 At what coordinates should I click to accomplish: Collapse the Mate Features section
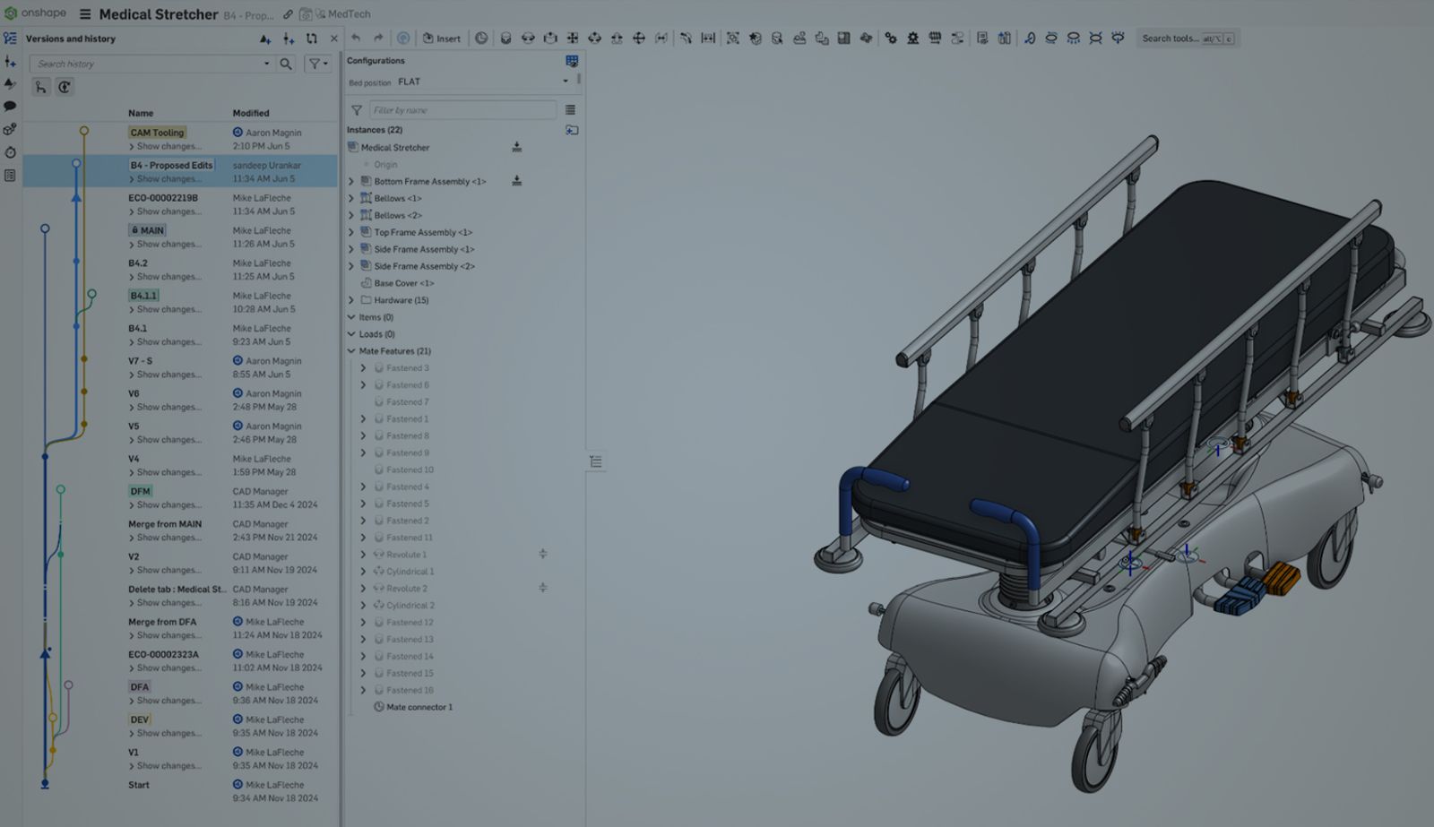click(x=351, y=350)
